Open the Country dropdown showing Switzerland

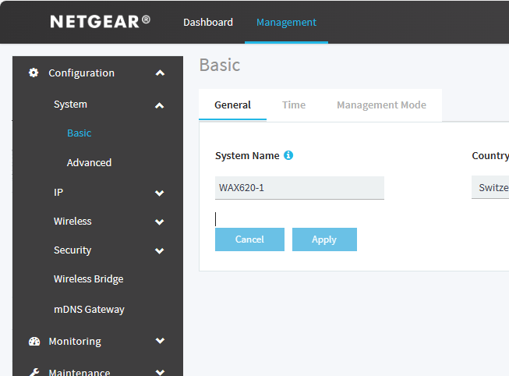[x=490, y=188]
